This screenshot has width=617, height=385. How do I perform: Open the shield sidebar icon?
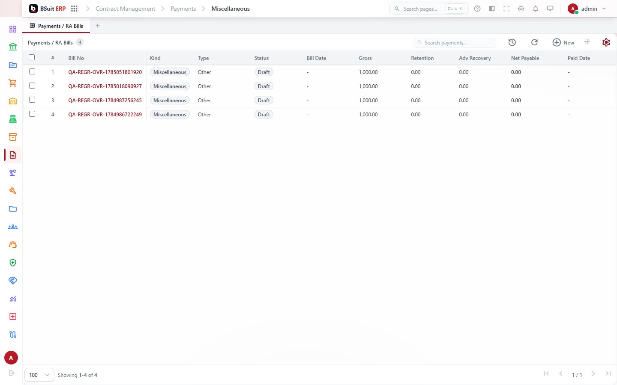point(13,263)
